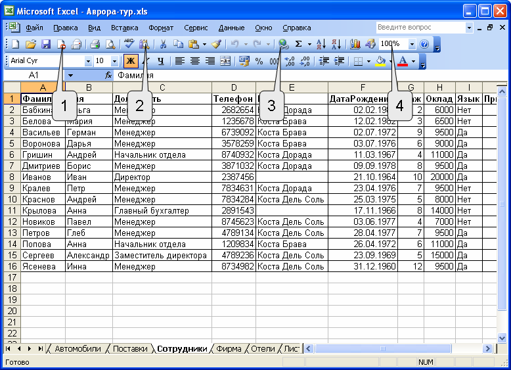511x370 pixels.
Task: Cut selection with the scissors icon
Action: 163,44
